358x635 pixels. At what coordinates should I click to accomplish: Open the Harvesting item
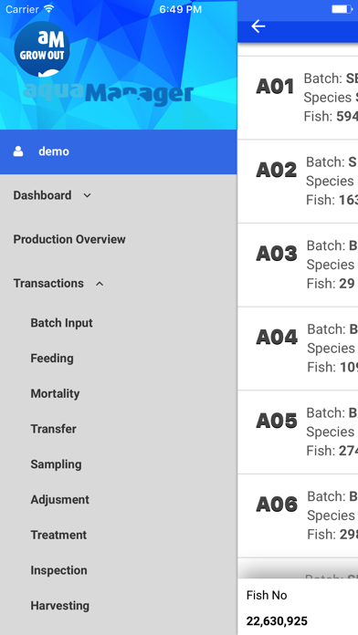pos(60,606)
